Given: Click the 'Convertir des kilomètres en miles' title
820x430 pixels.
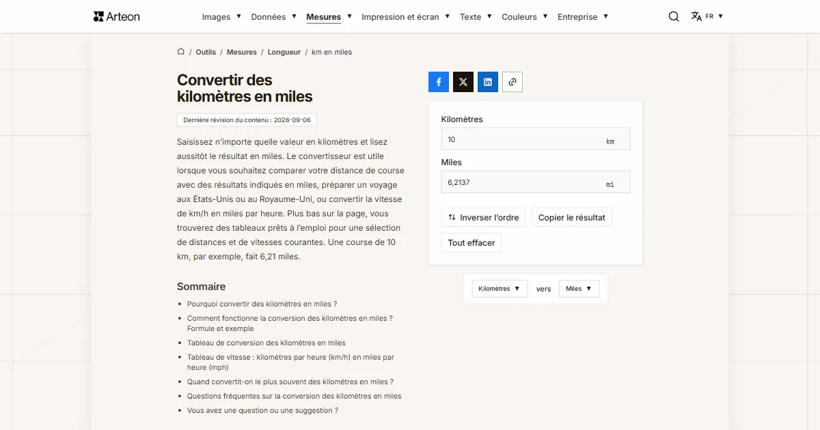Looking at the screenshot, I should tap(245, 88).
